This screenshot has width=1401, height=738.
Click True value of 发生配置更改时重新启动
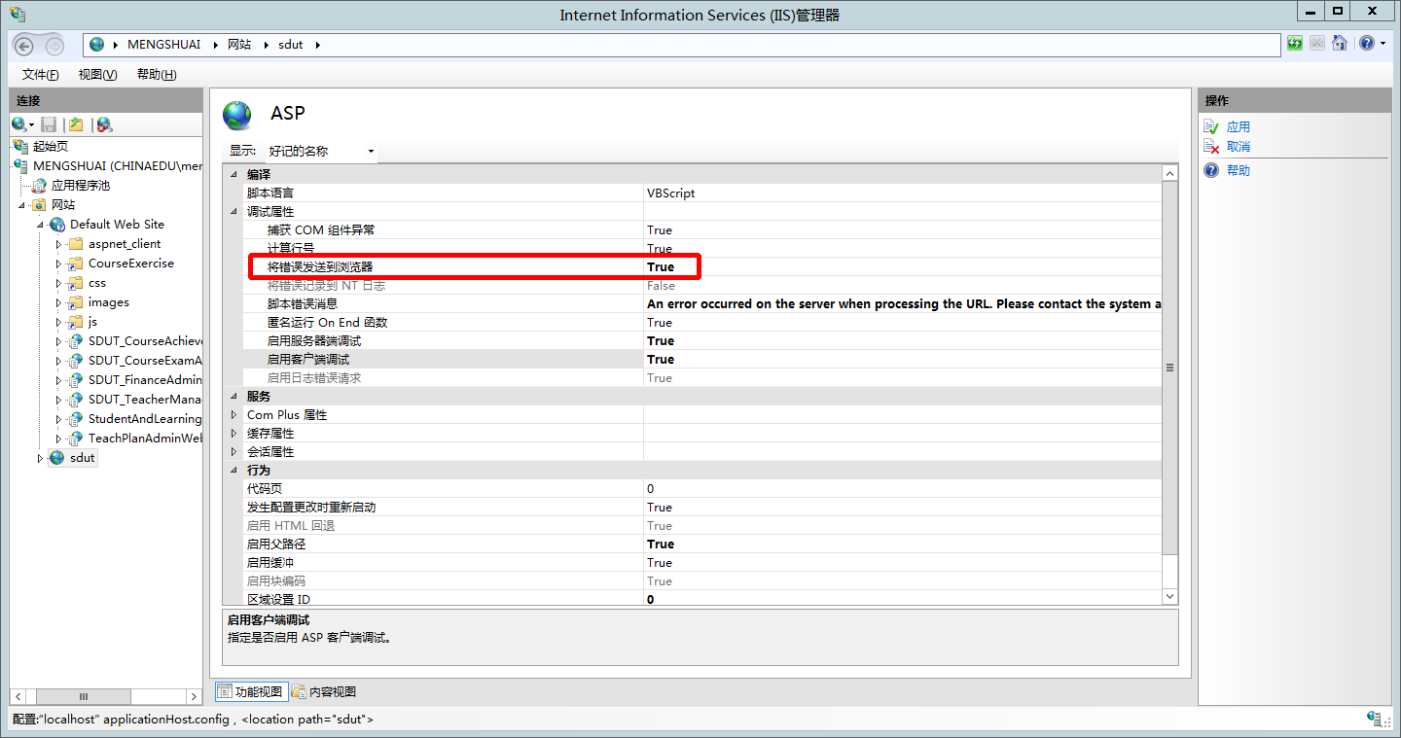pyautogui.click(x=660, y=507)
